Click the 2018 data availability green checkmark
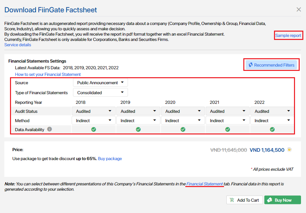 (x=94, y=129)
